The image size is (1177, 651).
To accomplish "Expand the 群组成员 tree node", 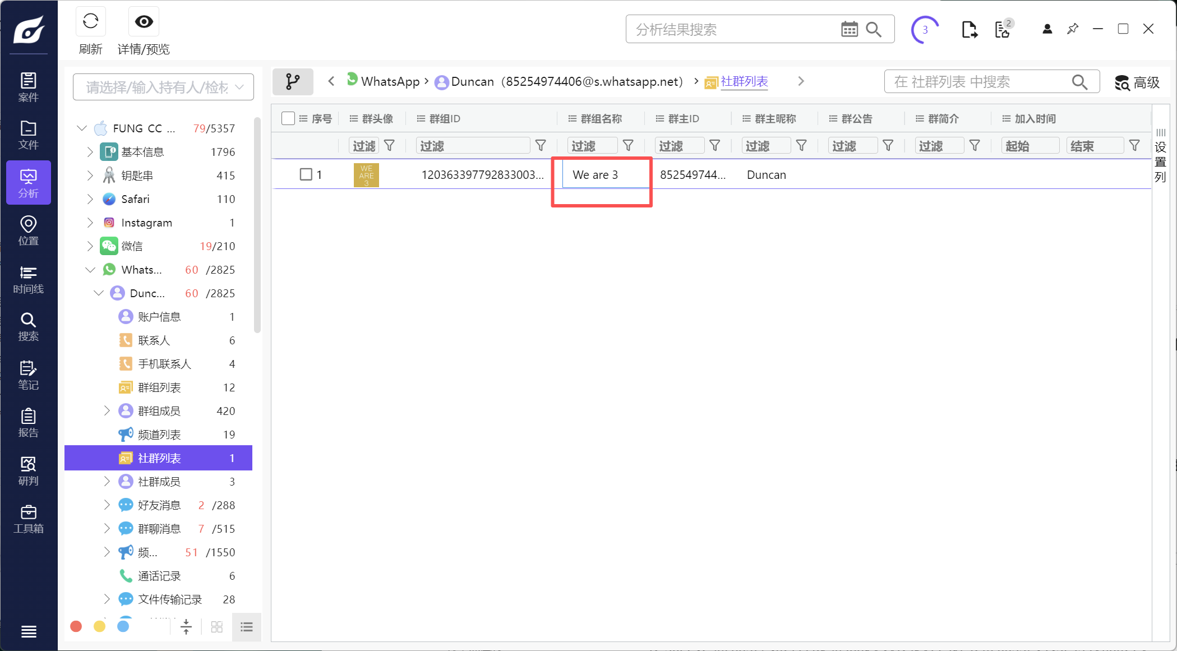I will pos(107,411).
